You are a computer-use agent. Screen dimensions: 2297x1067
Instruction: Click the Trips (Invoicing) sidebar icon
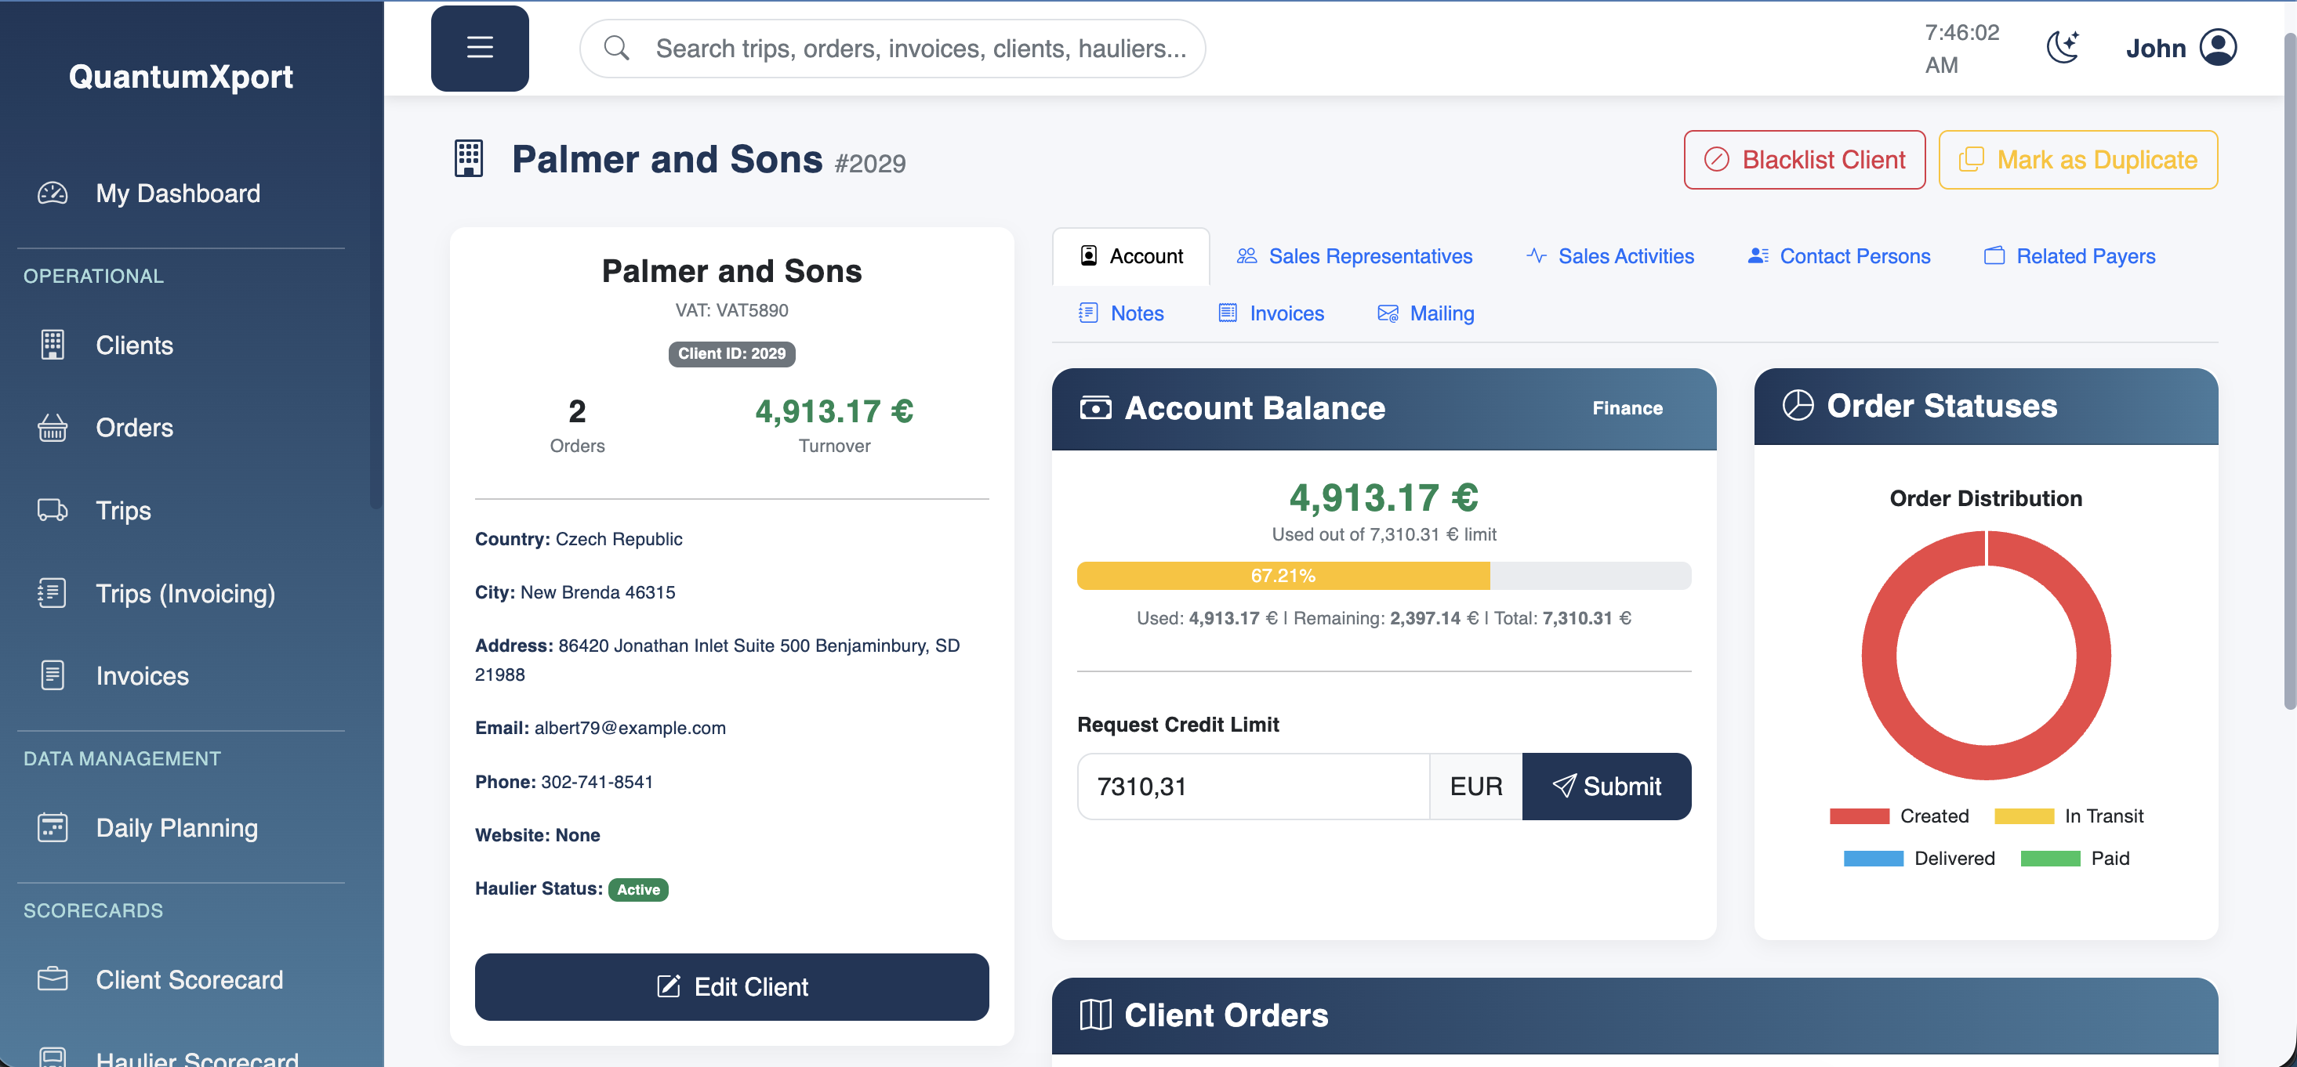tap(53, 593)
